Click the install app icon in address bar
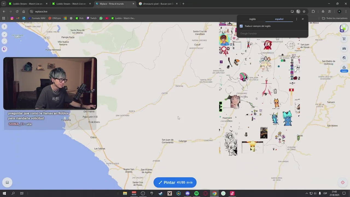Image resolution: width=350 pixels, height=197 pixels. tap(292, 11)
